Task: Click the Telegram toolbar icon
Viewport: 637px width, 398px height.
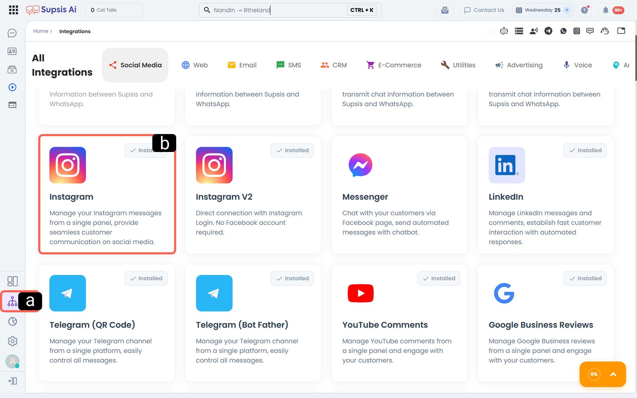Action: coord(548,31)
